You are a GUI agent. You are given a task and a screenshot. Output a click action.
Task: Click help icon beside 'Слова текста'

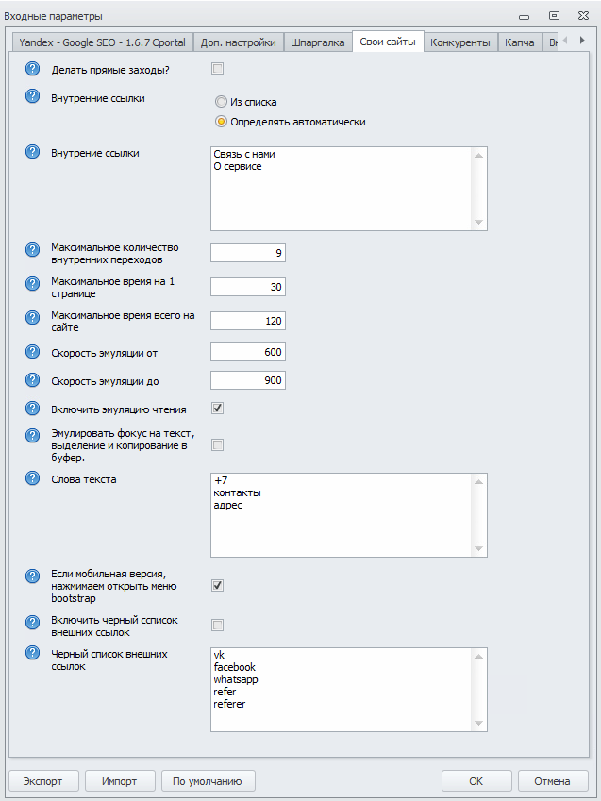point(33,478)
